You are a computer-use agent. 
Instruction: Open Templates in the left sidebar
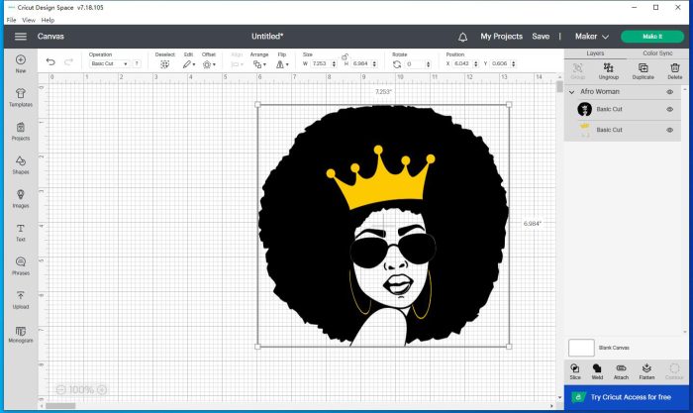[21, 97]
